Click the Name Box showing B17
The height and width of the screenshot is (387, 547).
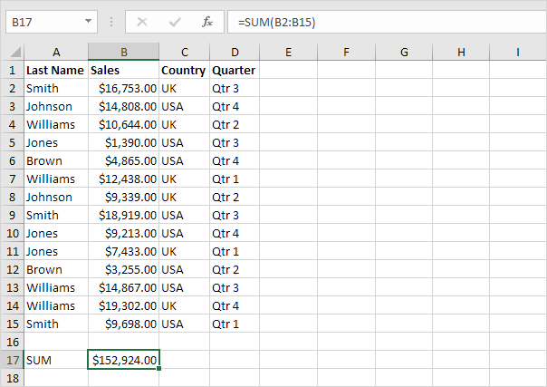click(52, 22)
